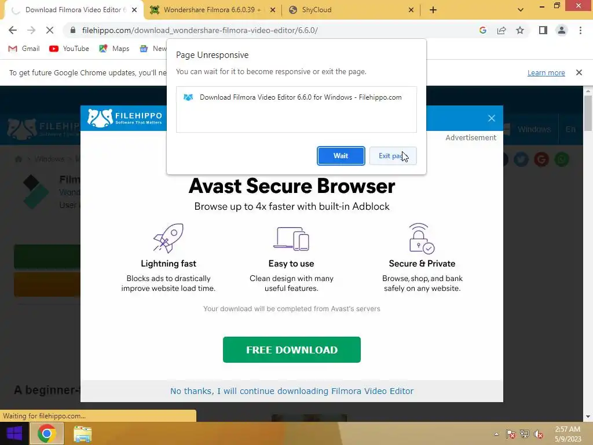Click the FREE DOWNLOAD button
This screenshot has width=593, height=445.
[x=292, y=349]
